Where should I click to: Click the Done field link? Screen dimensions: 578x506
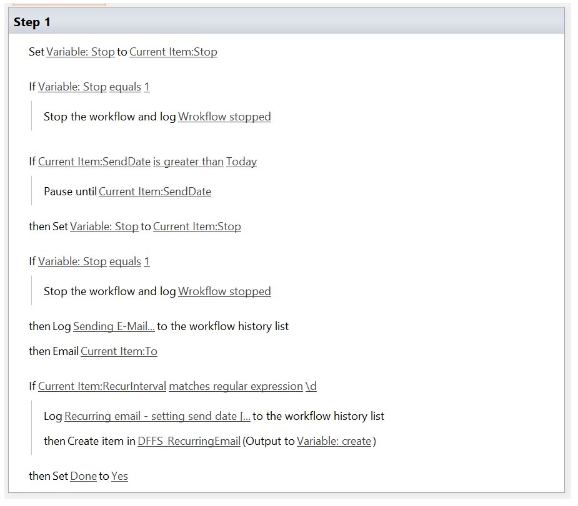[x=83, y=476]
